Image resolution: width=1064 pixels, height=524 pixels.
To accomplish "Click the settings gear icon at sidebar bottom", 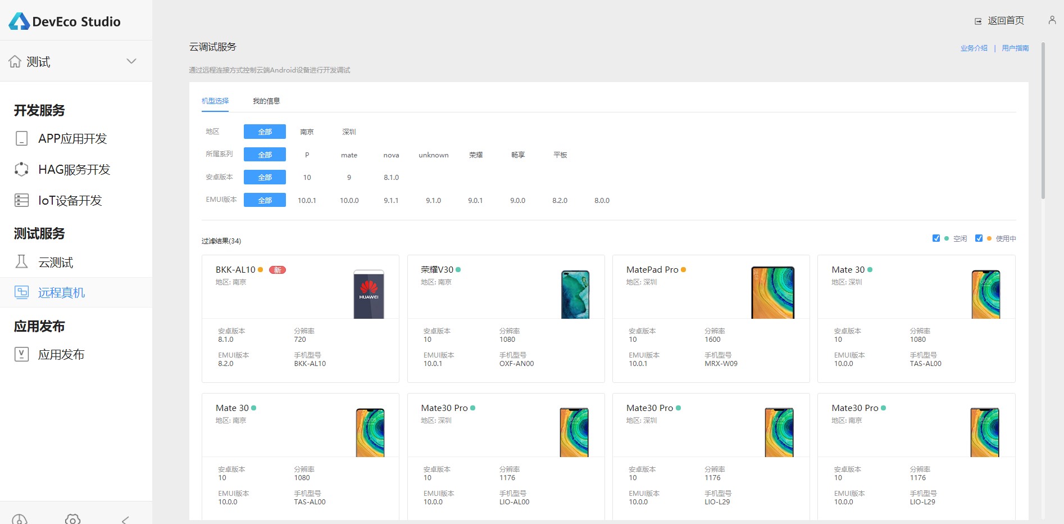I will click(x=72, y=520).
